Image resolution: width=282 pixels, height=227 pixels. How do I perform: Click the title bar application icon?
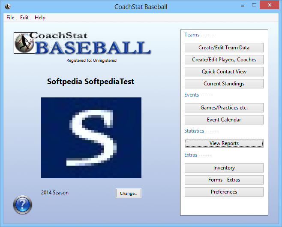pos(8,7)
